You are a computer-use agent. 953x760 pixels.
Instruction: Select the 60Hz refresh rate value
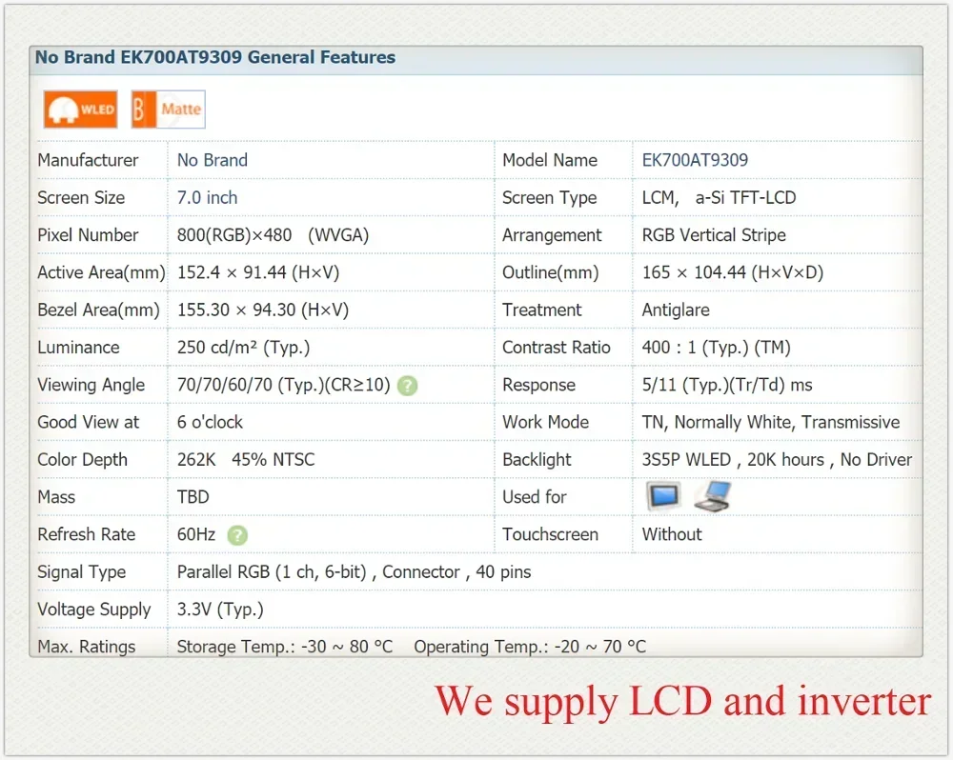point(195,534)
